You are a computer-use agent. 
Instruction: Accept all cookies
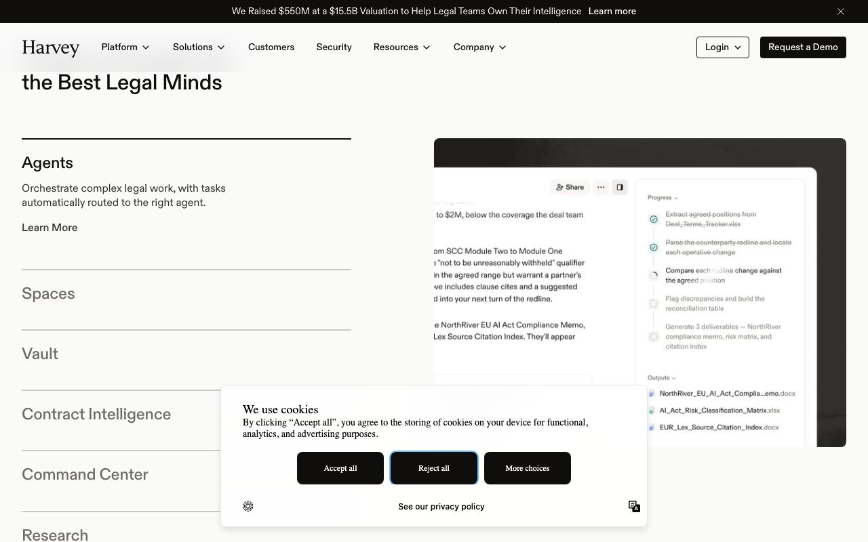pyautogui.click(x=340, y=468)
